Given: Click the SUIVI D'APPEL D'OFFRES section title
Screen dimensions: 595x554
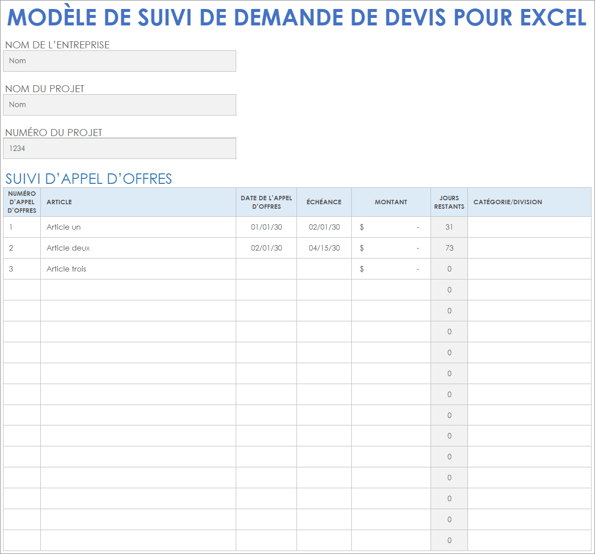Looking at the screenshot, I should 89,178.
